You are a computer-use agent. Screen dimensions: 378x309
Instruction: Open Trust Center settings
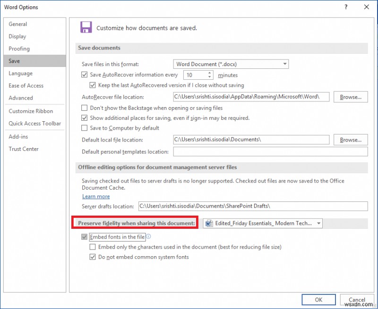24,149
